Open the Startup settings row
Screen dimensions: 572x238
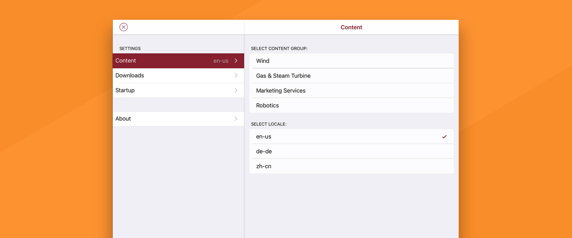click(x=178, y=90)
